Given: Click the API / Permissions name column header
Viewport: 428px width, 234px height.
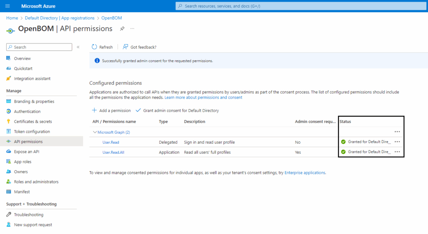Looking at the screenshot, I should tap(114, 121).
